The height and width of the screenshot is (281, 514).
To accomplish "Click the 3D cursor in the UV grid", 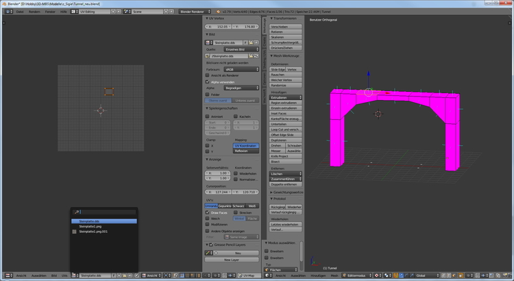I will 102,110.
